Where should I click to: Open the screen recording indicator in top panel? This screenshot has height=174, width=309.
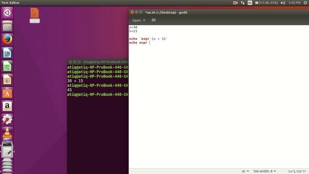[x=235, y=3]
